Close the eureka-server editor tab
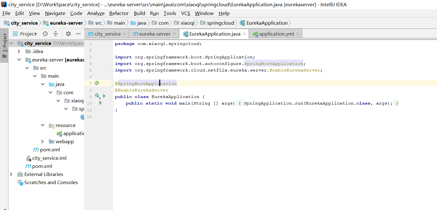Screen dimensions: 437x210 click(x=174, y=34)
